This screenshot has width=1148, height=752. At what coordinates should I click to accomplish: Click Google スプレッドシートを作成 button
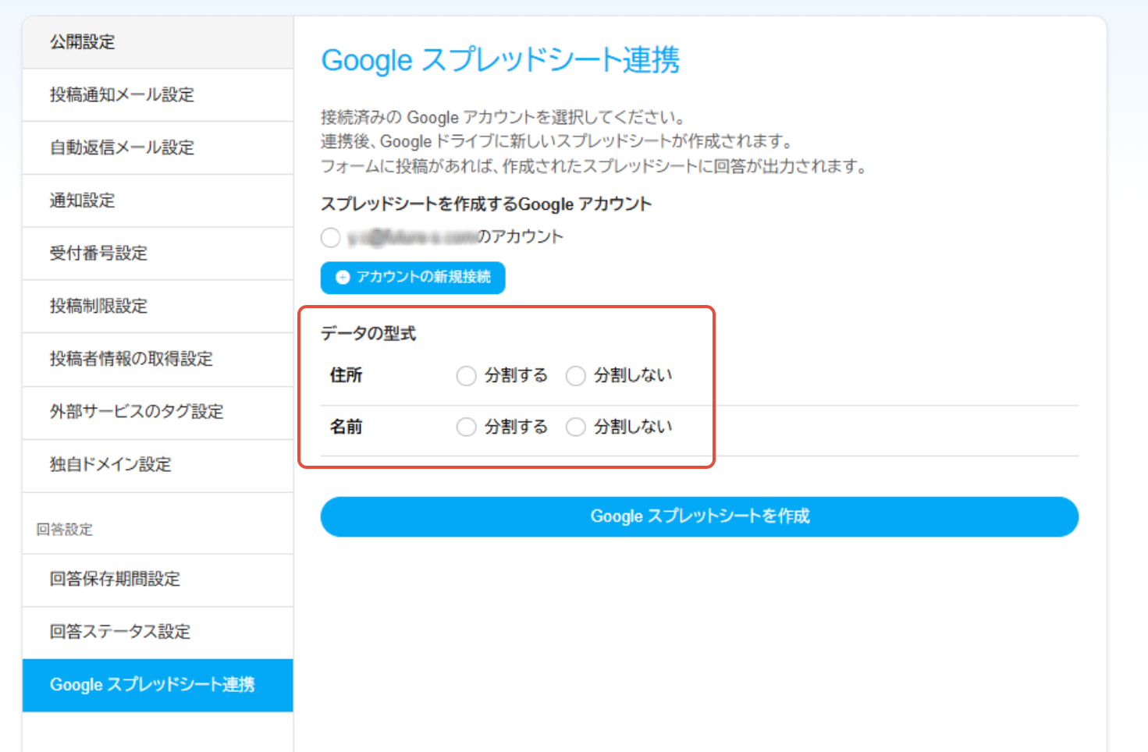click(x=699, y=516)
